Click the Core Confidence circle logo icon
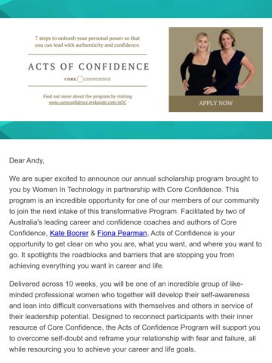The image size is (272, 363). coord(80,79)
